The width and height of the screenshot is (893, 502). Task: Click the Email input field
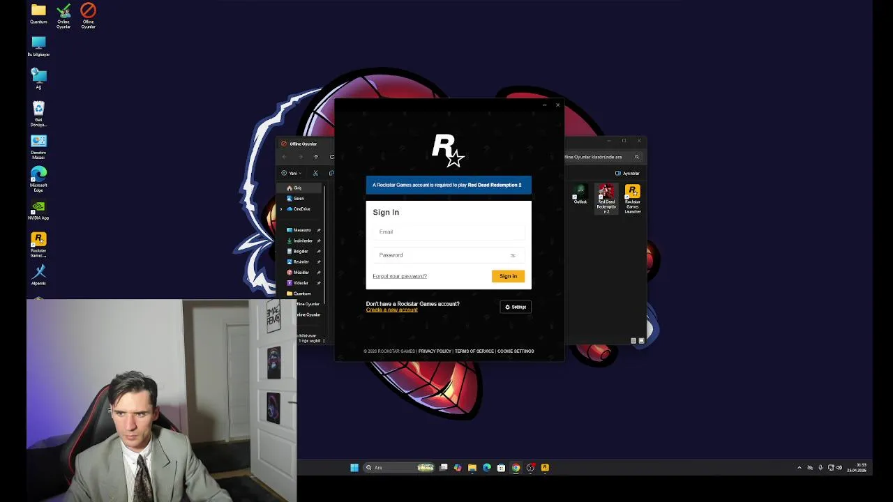(448, 231)
